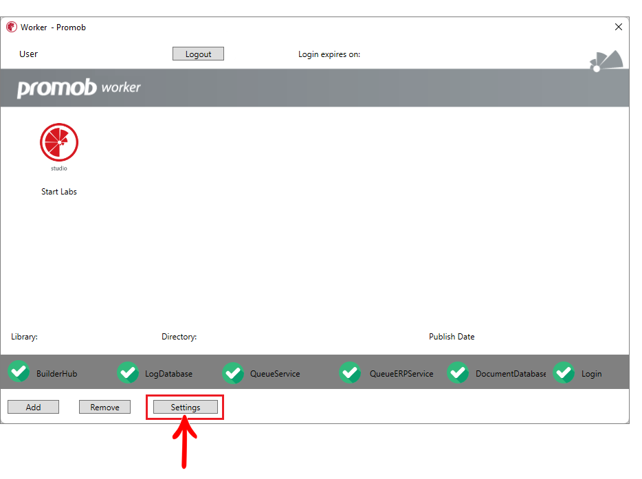The width and height of the screenshot is (642, 479).
Task: Click the 'Login expires on:' text
Action: click(329, 54)
